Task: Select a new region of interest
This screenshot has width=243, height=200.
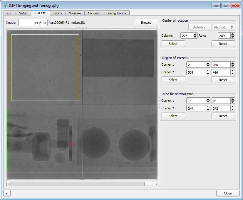Action: pos(173,79)
